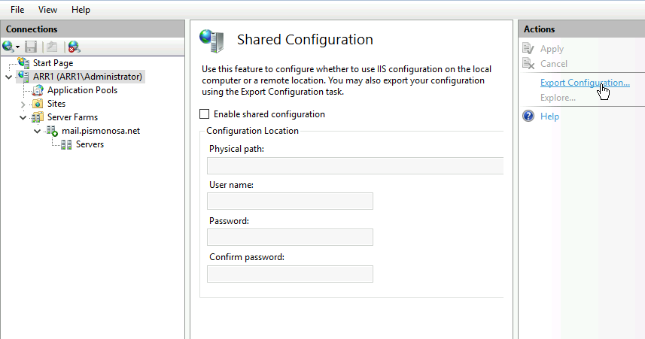
Task: Select the Servers node icon
Action: 66,144
